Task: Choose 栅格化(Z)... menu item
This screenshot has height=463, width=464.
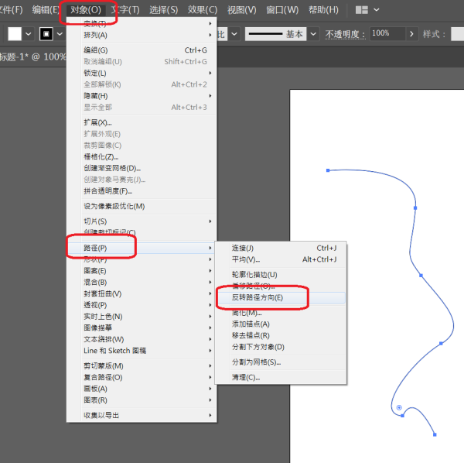Action: (142, 156)
